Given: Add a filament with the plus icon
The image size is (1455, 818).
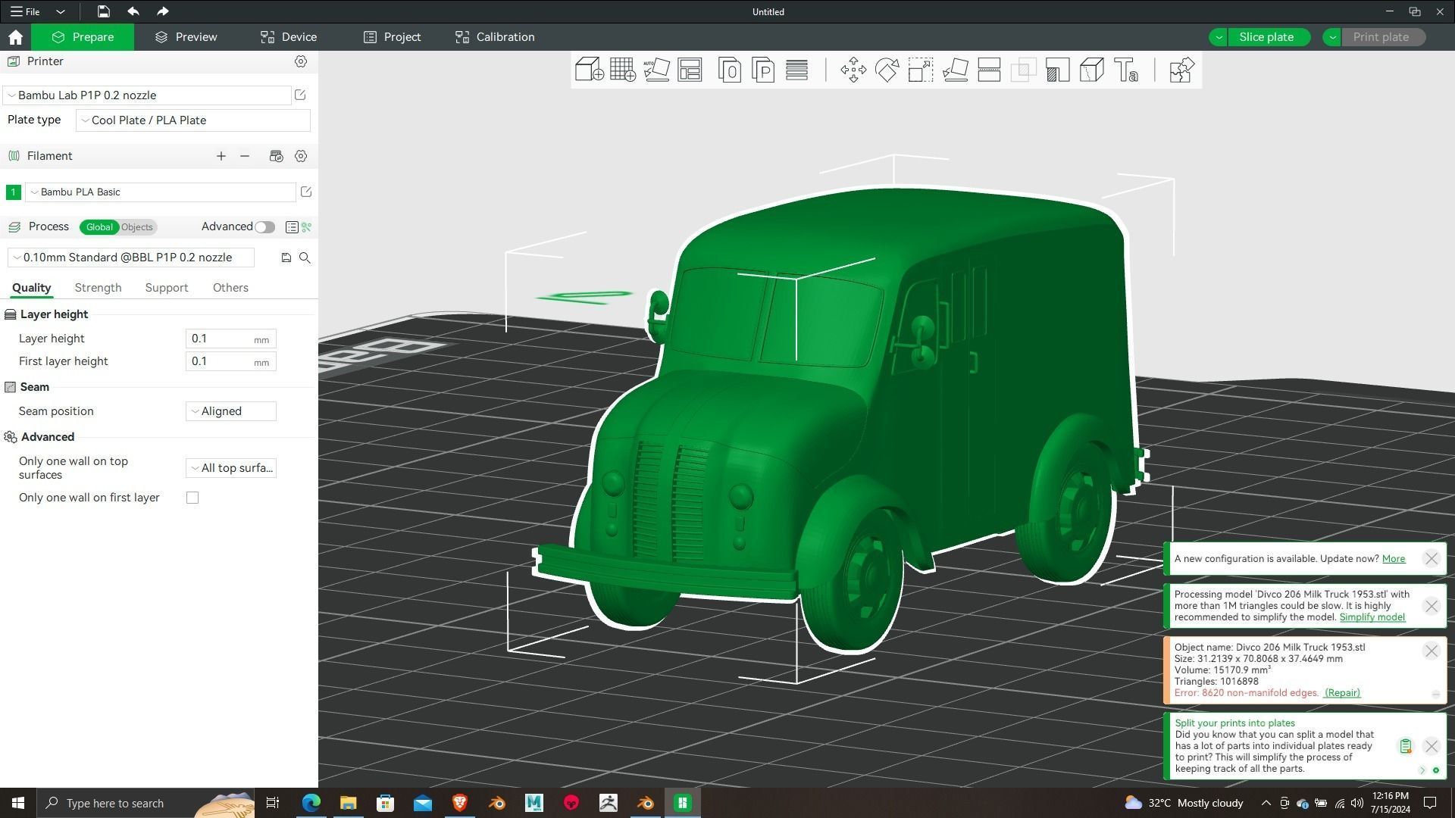Looking at the screenshot, I should [x=221, y=156].
